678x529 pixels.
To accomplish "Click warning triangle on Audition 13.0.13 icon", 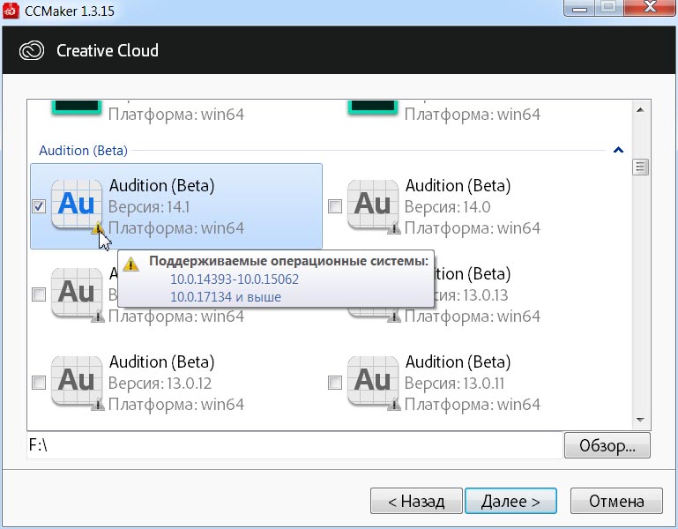I will [x=394, y=317].
